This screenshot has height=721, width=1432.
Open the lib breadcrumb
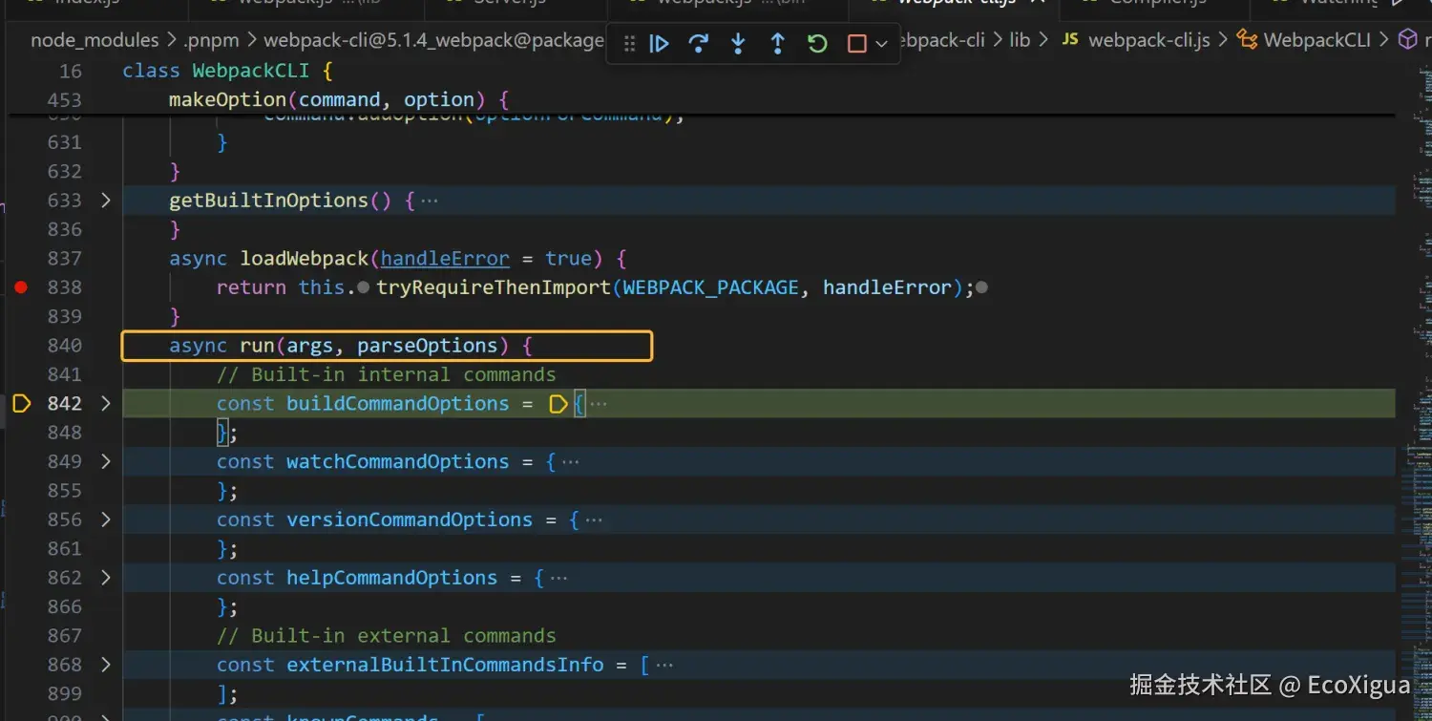pos(1020,40)
